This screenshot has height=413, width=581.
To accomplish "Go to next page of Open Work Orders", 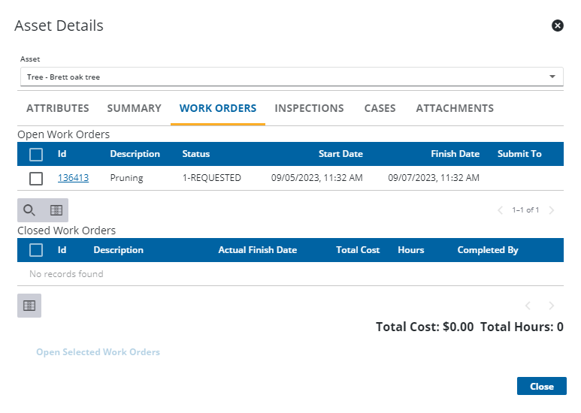I will (x=552, y=210).
